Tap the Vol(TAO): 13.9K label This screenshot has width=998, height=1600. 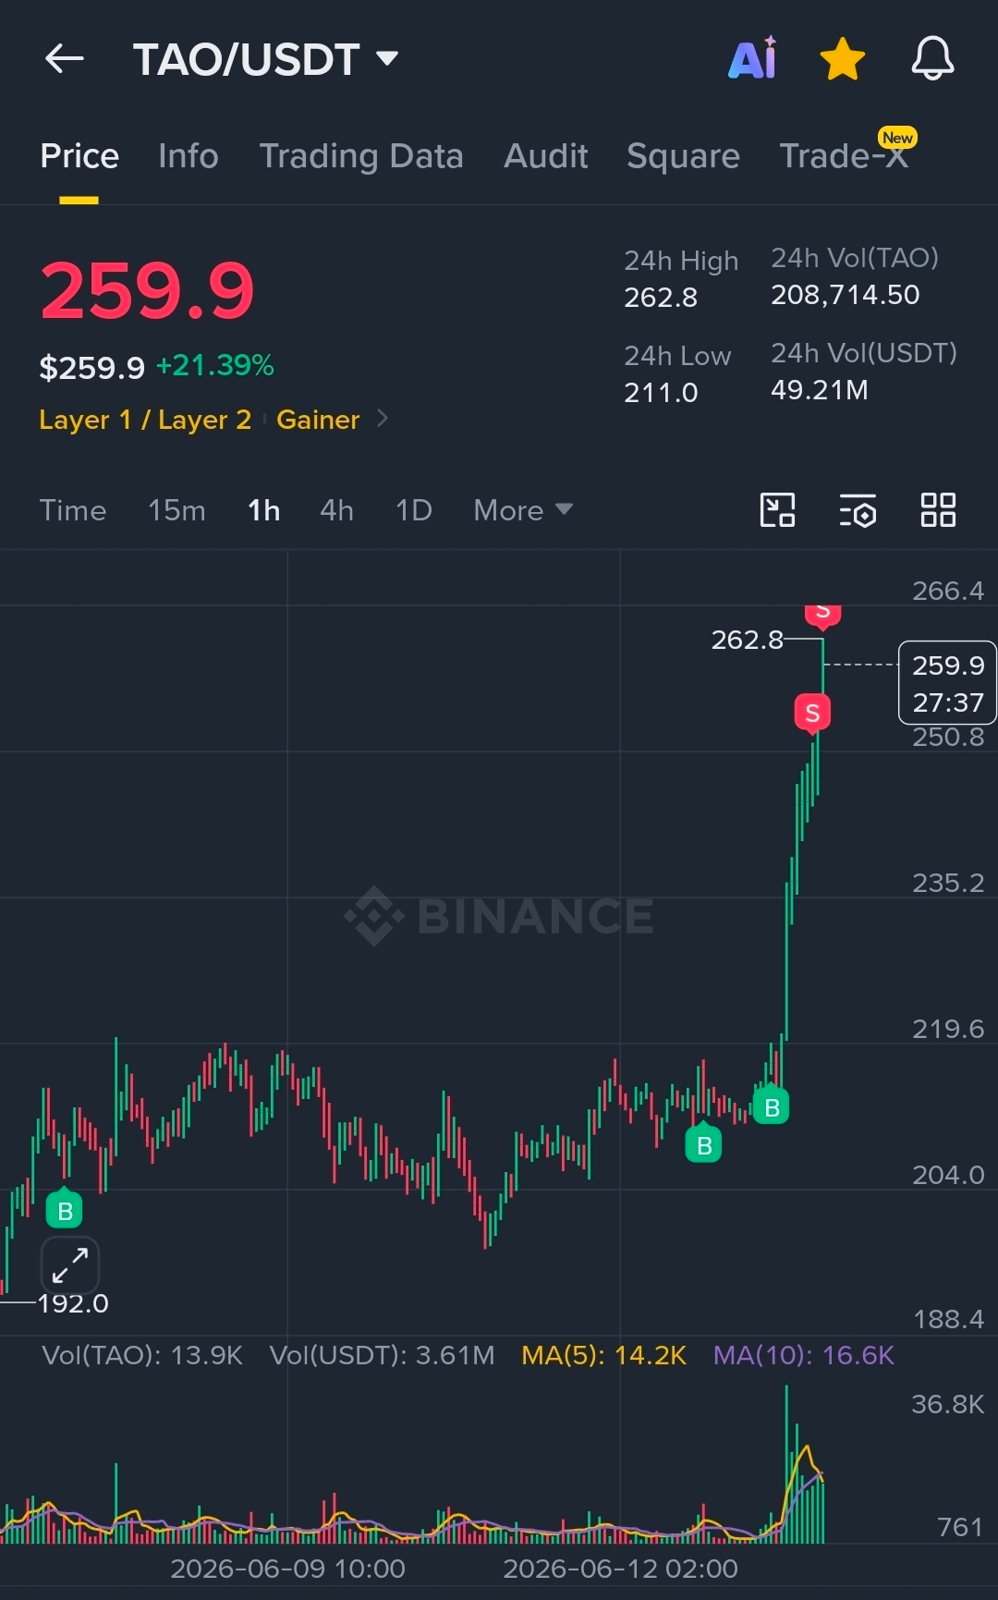142,1355
